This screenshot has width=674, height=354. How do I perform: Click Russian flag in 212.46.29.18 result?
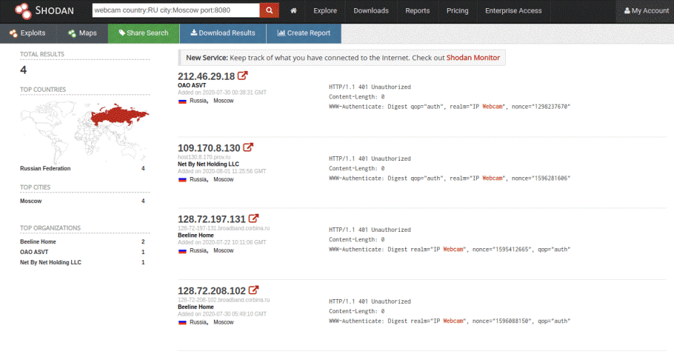coord(182,101)
